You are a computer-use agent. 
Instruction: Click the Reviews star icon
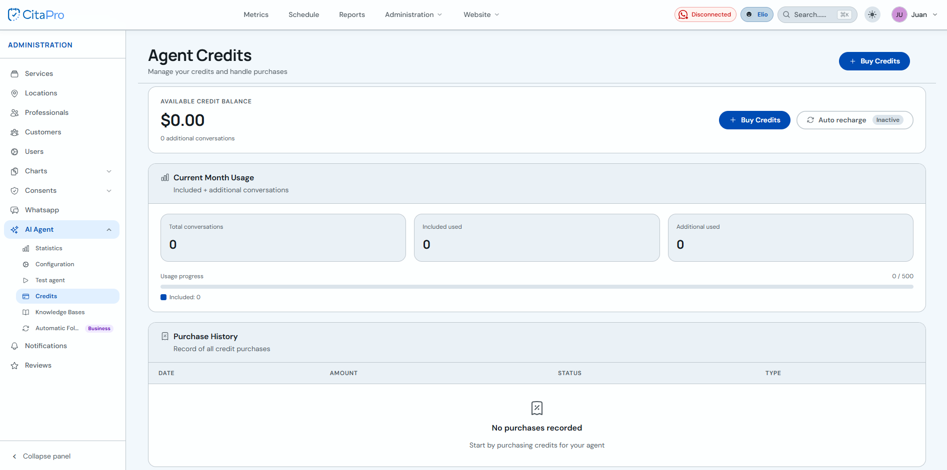click(14, 365)
